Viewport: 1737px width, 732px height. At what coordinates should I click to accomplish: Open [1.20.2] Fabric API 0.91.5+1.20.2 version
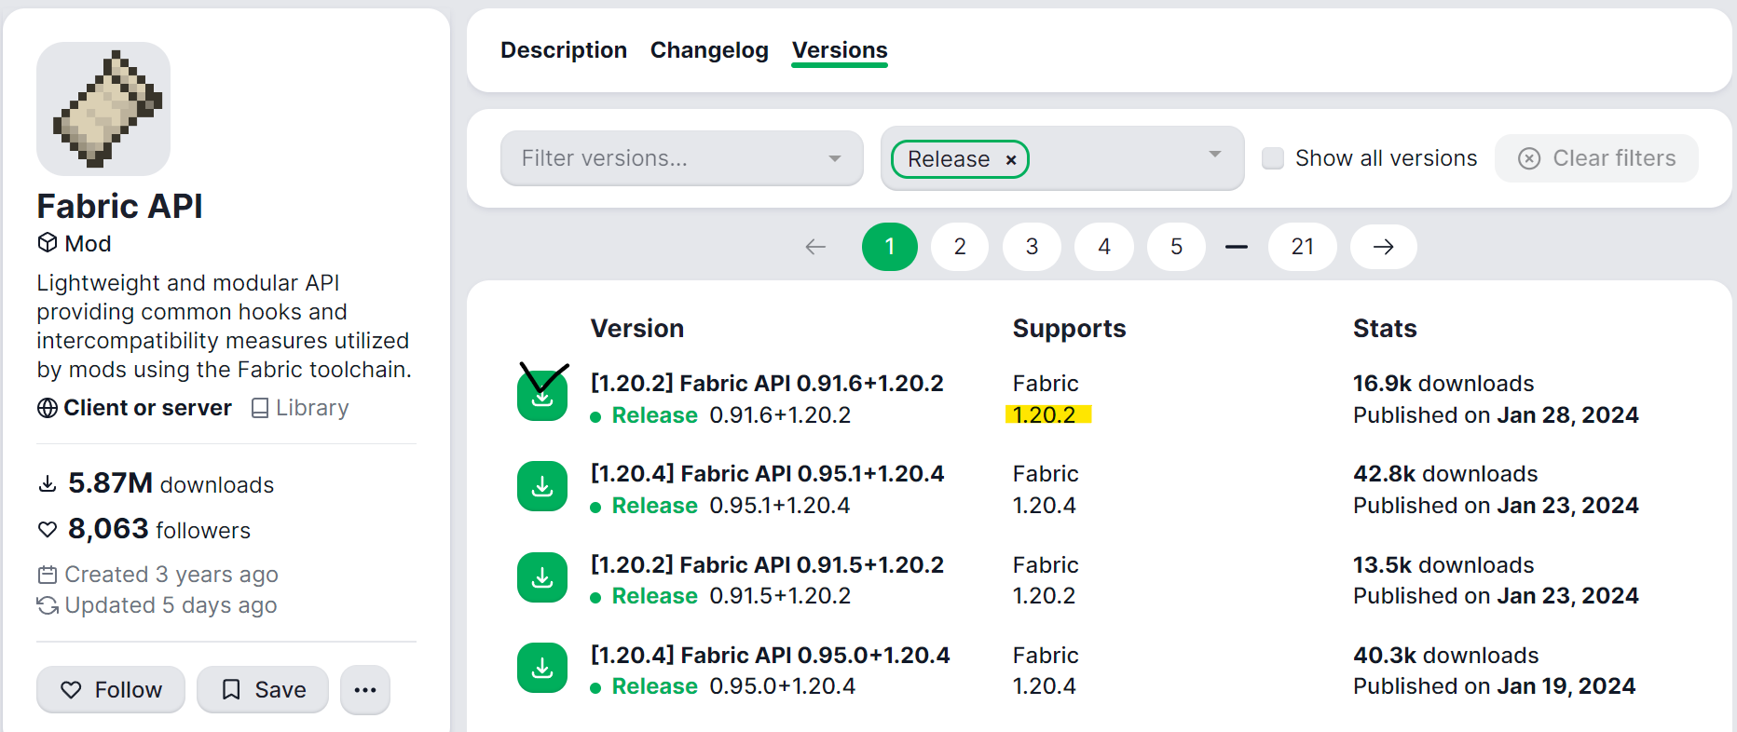click(767, 565)
